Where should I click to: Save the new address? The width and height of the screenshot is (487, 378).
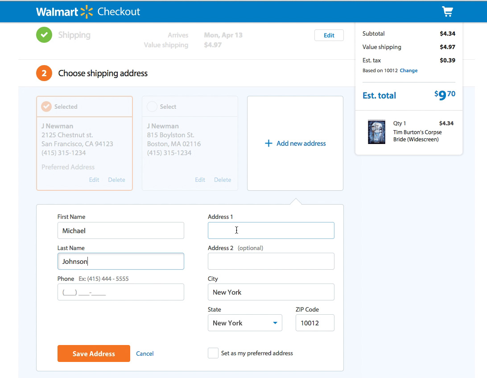coord(93,353)
